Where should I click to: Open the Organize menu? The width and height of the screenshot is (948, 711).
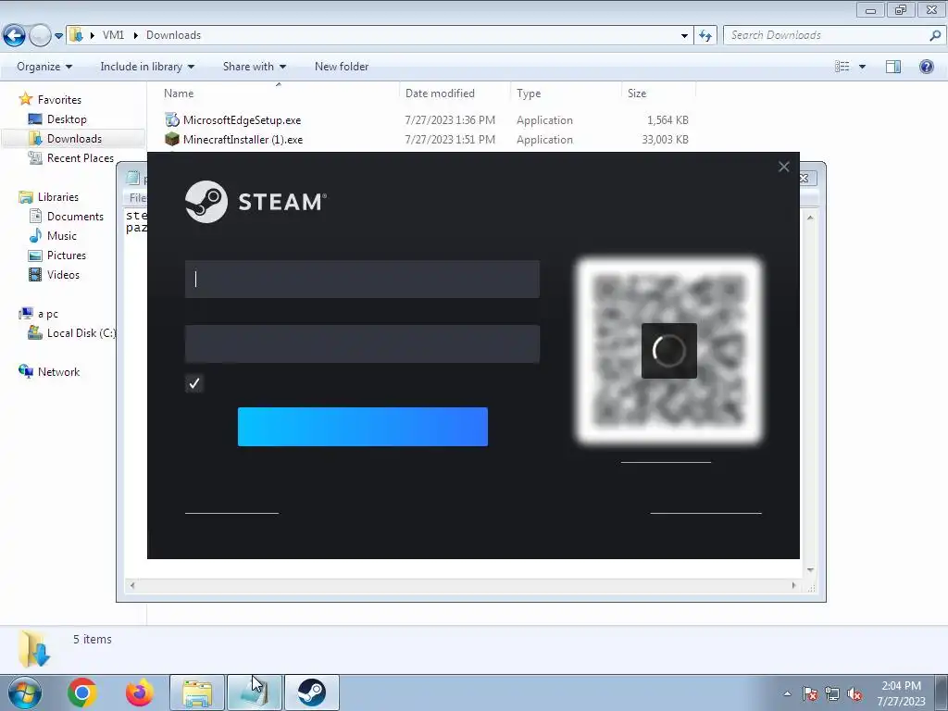(44, 67)
